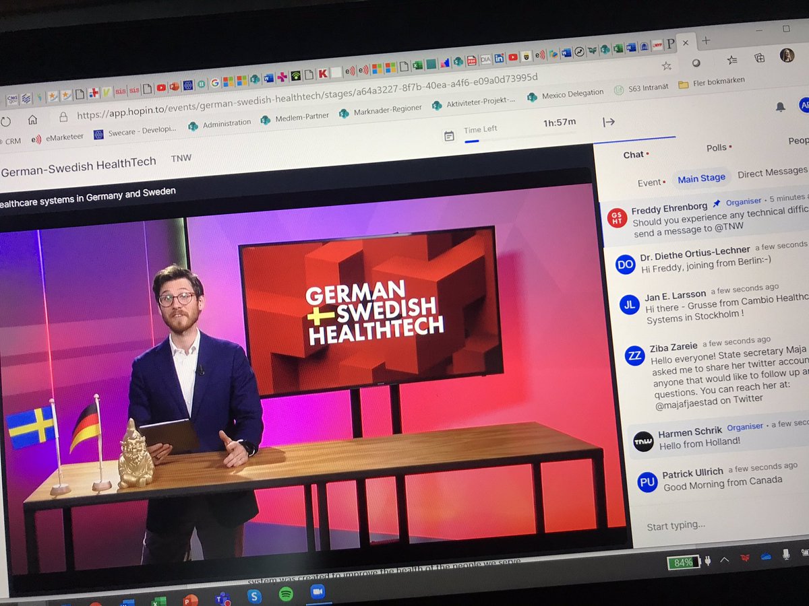Open the browser collections icon

(760, 59)
